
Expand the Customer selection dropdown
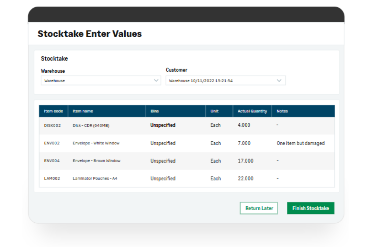[279, 80]
